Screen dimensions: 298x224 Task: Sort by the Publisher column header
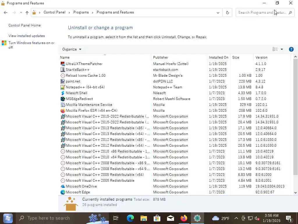click(179, 57)
